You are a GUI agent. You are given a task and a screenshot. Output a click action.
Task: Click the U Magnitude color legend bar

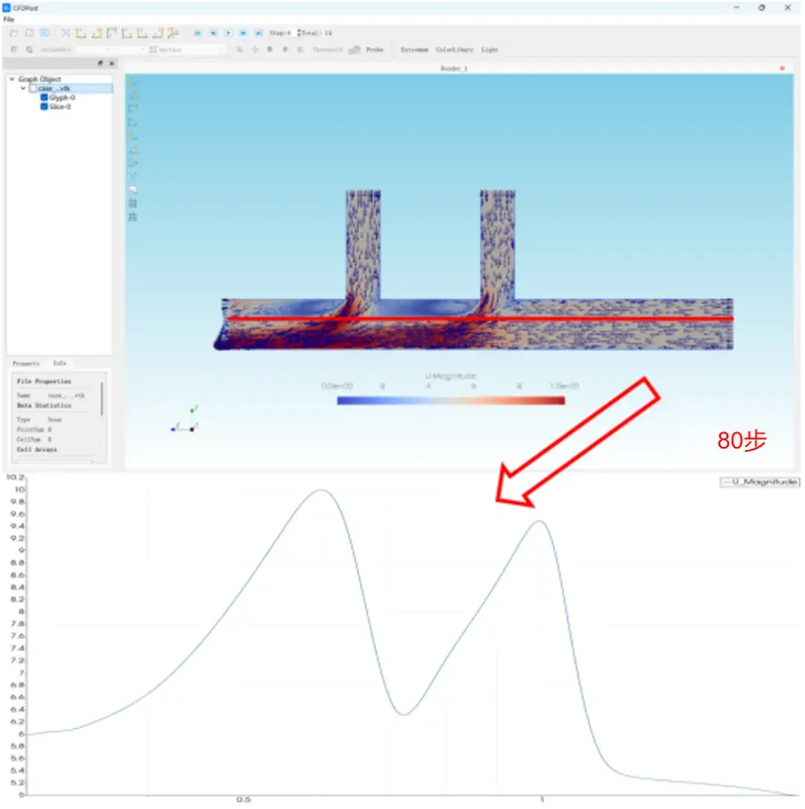(450, 400)
